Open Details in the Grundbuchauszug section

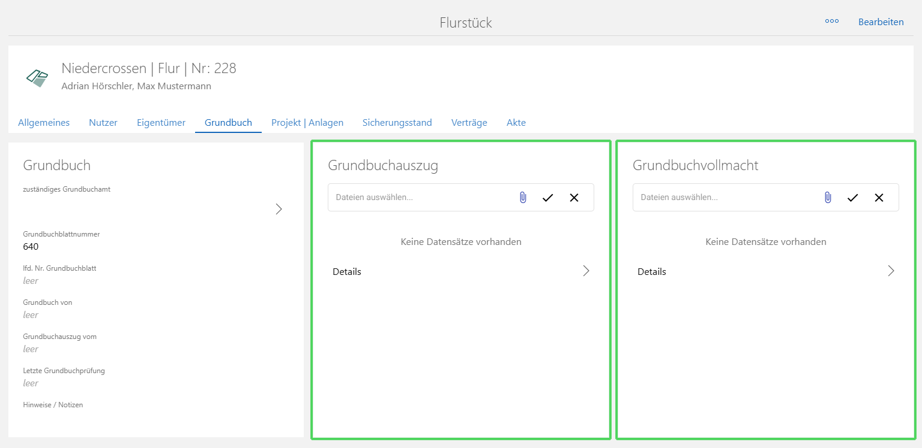347,271
